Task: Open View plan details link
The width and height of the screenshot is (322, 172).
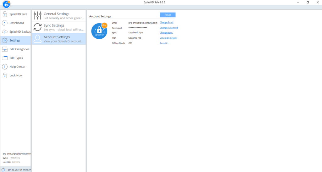Action: [x=168, y=38]
